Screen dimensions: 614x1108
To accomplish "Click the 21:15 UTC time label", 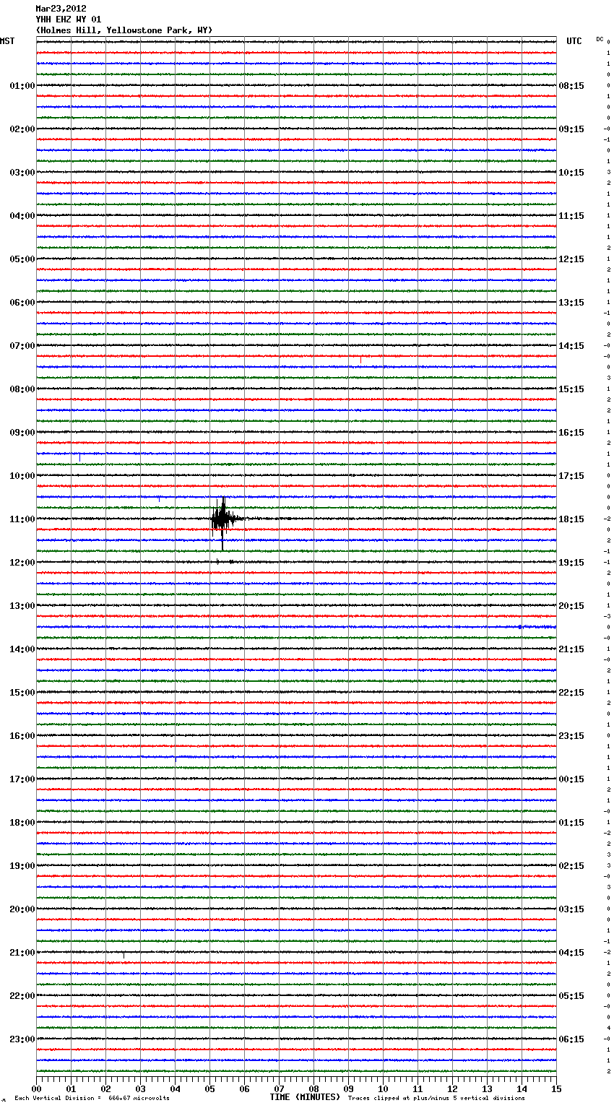I will pos(571,649).
